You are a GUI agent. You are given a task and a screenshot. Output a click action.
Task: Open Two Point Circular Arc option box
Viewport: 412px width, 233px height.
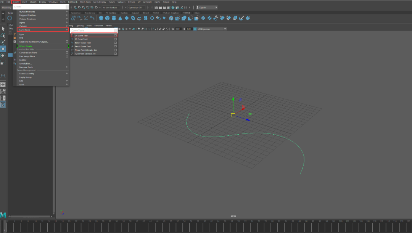click(x=115, y=54)
